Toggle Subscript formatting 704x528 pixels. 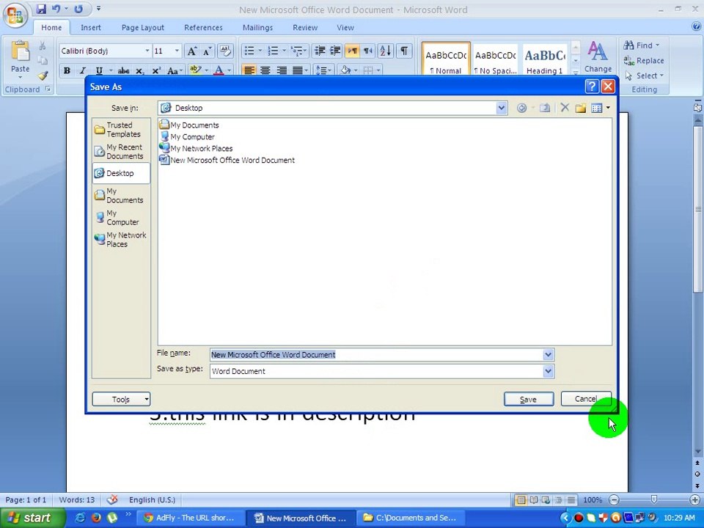tap(139, 70)
